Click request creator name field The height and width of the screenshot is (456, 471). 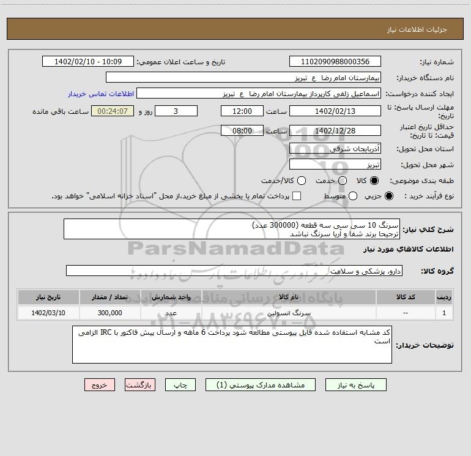click(x=259, y=93)
